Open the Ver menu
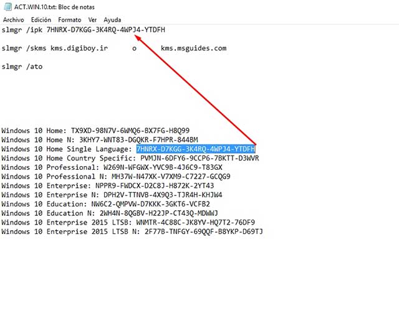399x316 pixels. click(92, 20)
